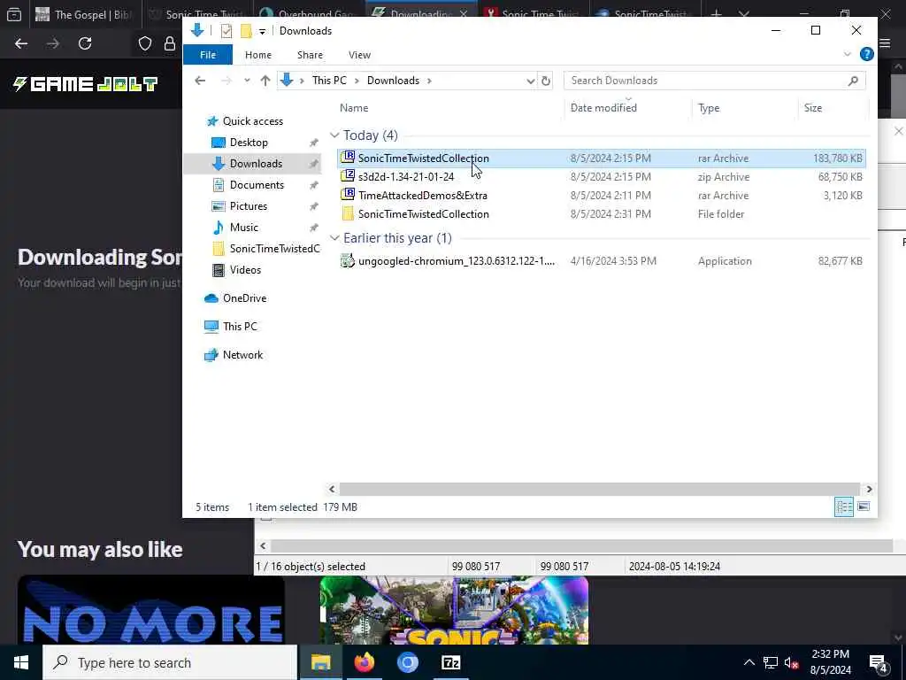906x680 pixels.
Task: Open 7-Zip from the taskbar
Action: pyautogui.click(x=450, y=662)
